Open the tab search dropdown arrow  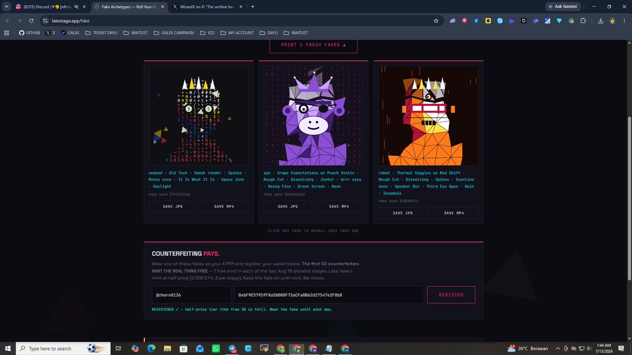point(6,6)
